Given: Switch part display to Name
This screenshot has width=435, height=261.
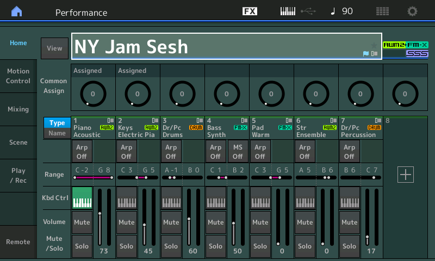Looking at the screenshot, I should pos(57,133).
